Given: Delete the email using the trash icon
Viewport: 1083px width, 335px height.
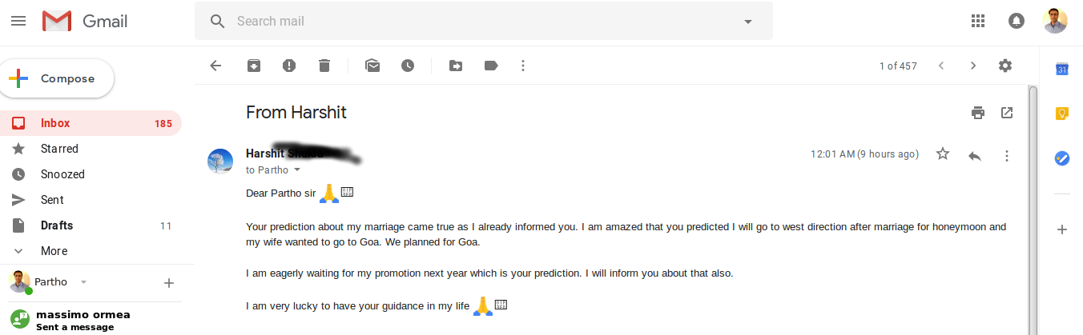Looking at the screenshot, I should [x=324, y=66].
